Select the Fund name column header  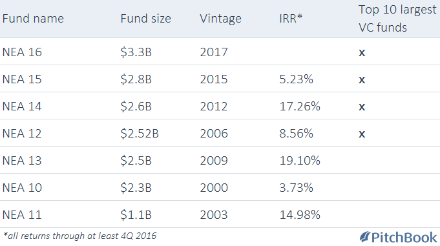pyautogui.click(x=33, y=19)
